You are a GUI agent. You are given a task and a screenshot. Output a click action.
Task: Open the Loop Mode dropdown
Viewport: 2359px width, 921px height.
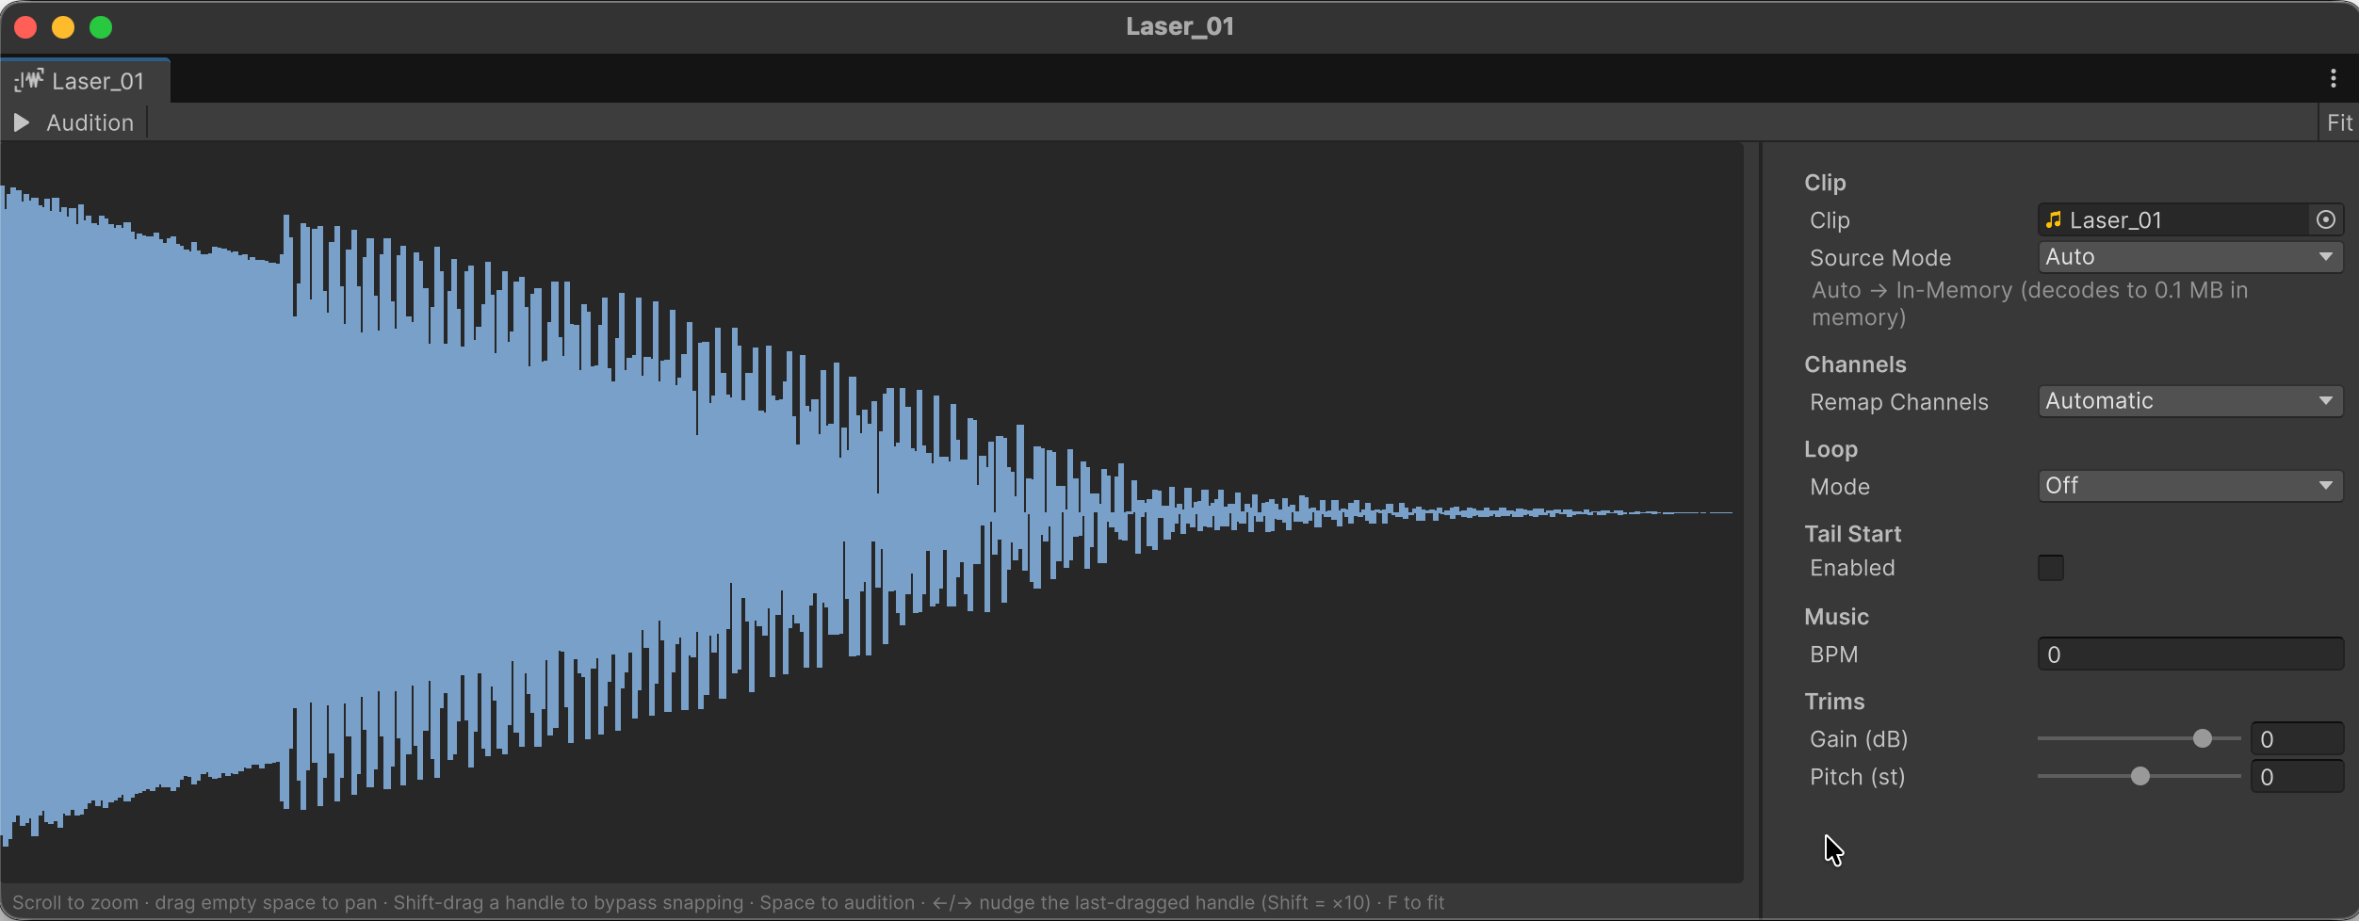point(2189,486)
